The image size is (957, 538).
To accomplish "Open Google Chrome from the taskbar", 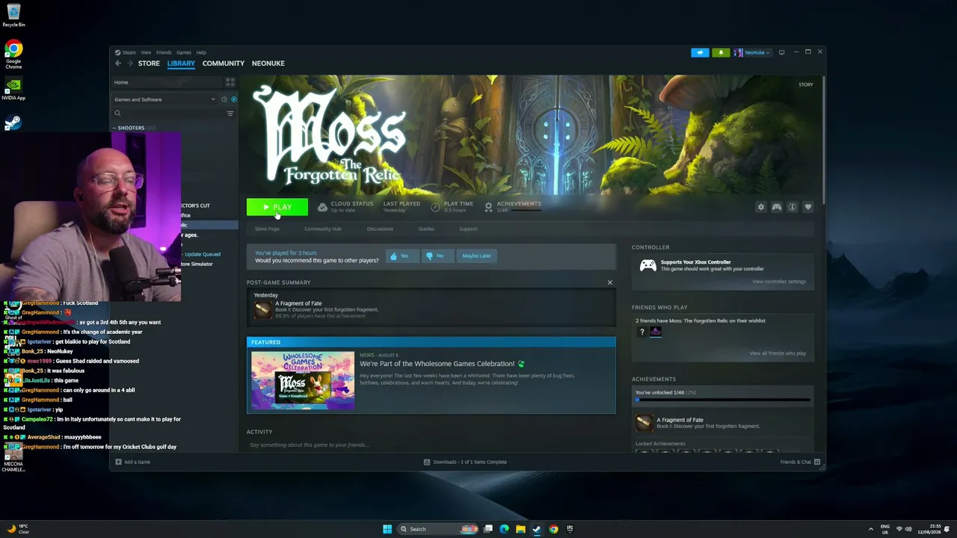I will tap(553, 529).
